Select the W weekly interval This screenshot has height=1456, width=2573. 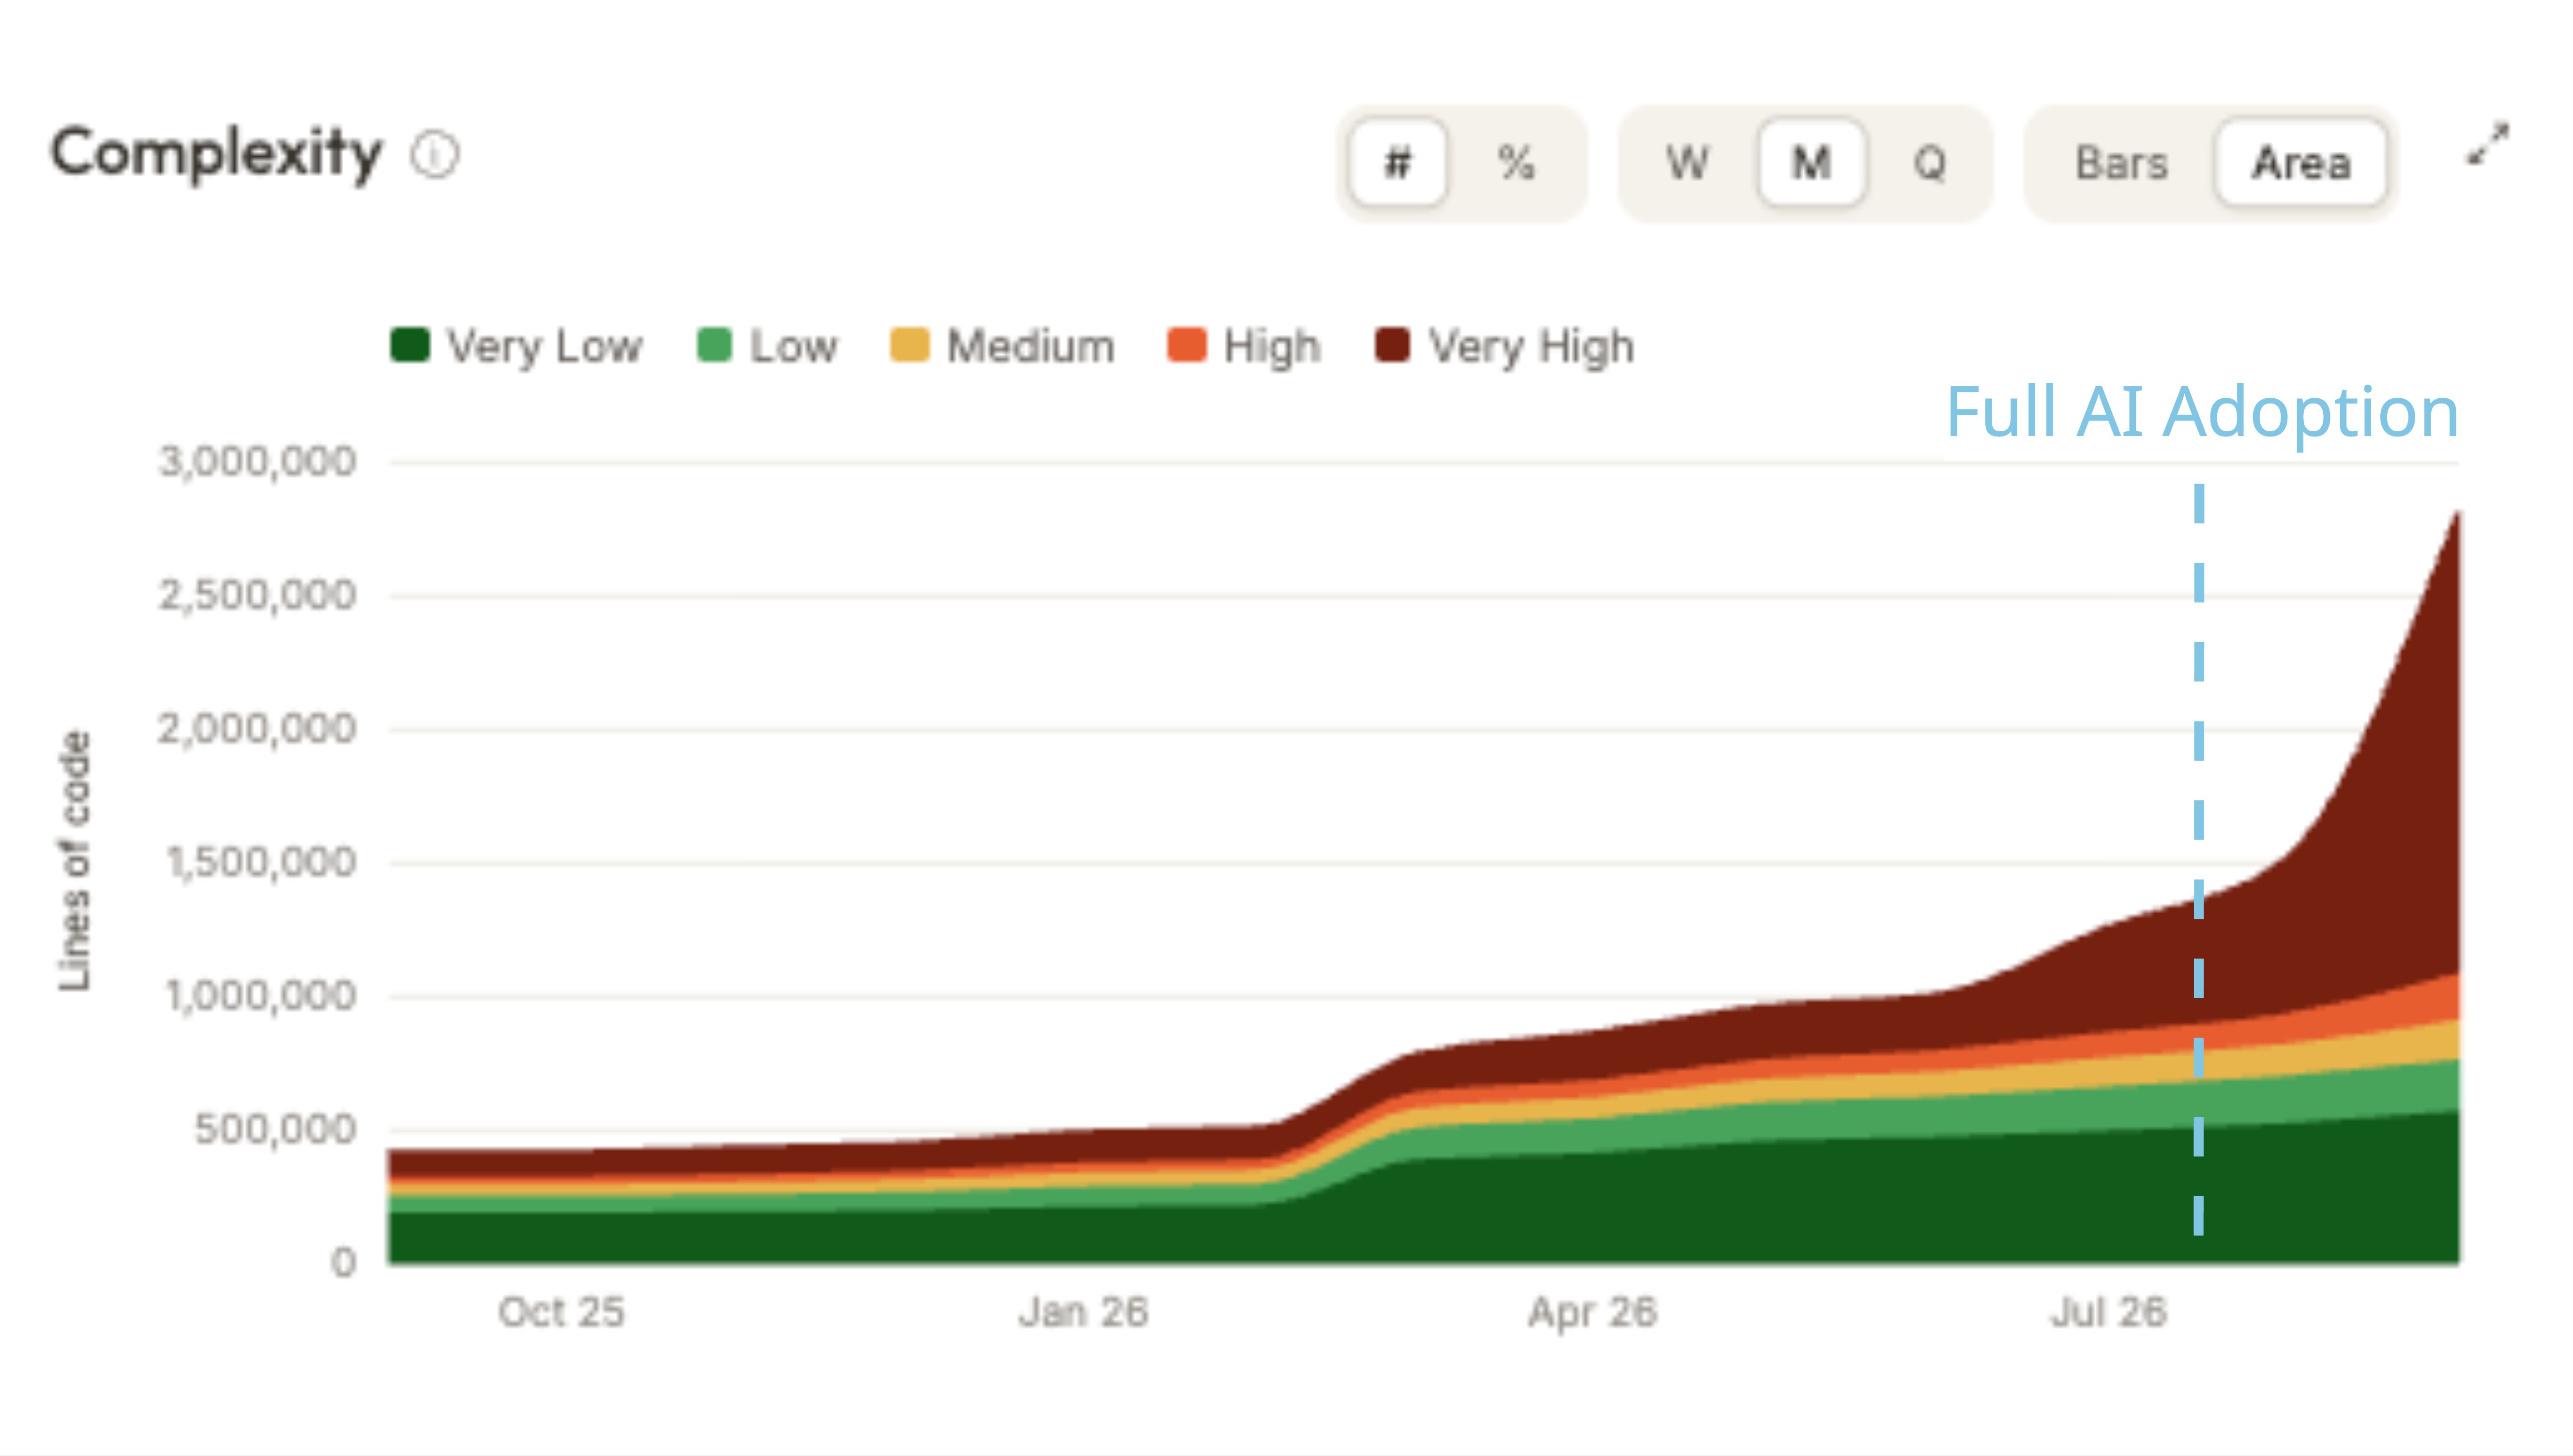point(1688,162)
